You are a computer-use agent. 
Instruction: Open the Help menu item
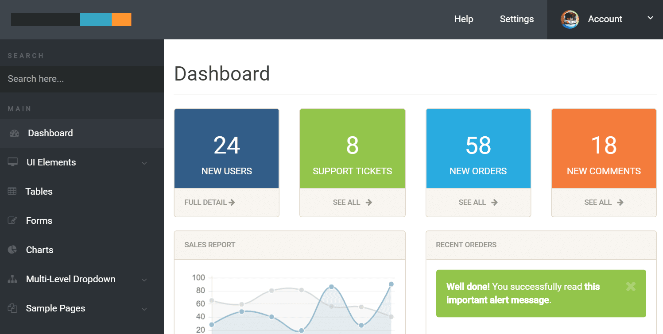click(464, 19)
